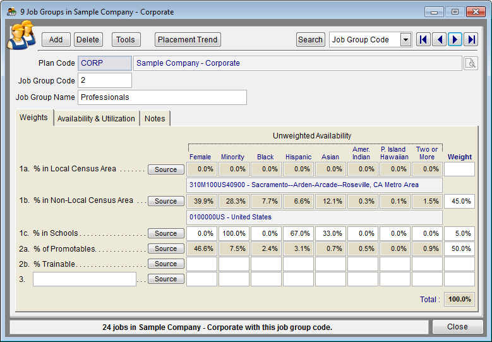Open the plan lookup icon beside Sample Company
This screenshot has height=342, width=492.
pyautogui.click(x=471, y=63)
